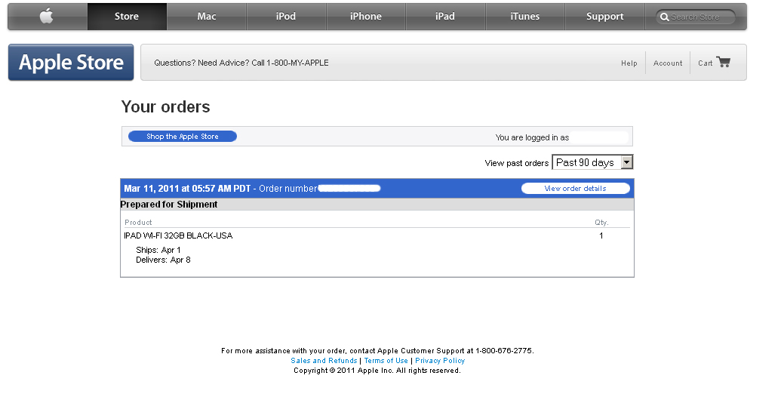
Task: Click the Delivers: Apr 8 line
Action: click(164, 260)
